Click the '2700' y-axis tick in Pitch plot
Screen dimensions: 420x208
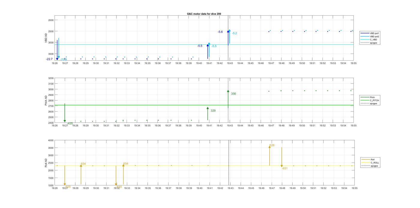click(51, 106)
